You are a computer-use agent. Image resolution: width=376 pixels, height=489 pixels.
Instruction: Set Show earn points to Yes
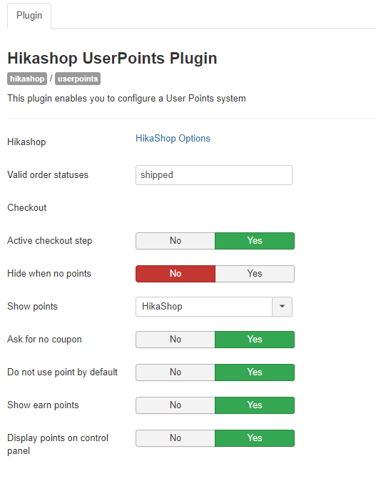[255, 405]
